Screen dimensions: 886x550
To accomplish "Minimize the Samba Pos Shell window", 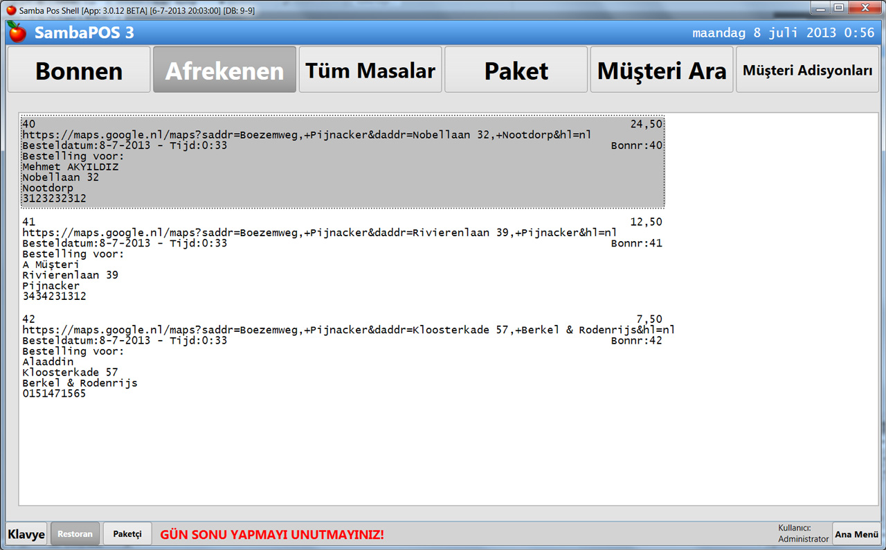I will [821, 8].
